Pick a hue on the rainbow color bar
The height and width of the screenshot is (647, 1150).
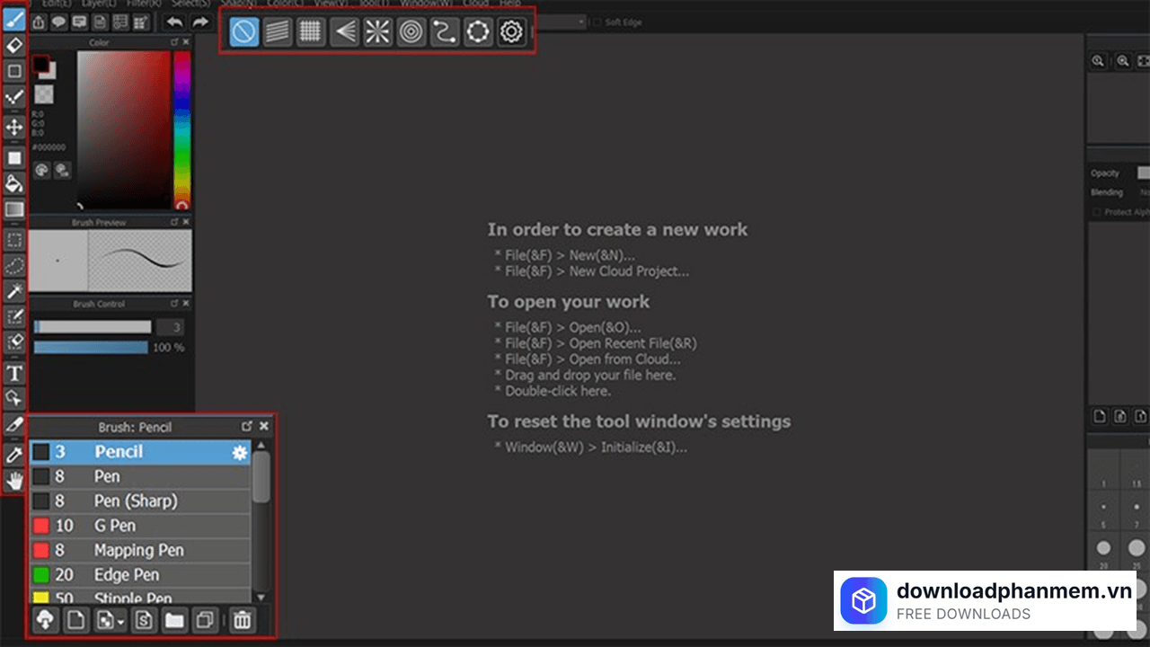(x=181, y=126)
